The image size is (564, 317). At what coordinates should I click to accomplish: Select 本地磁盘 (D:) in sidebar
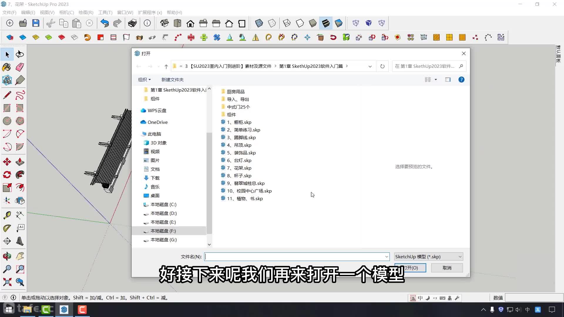(163, 213)
